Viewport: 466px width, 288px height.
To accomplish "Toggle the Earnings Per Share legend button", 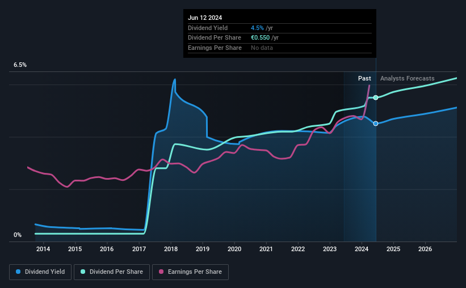I will tap(190, 272).
